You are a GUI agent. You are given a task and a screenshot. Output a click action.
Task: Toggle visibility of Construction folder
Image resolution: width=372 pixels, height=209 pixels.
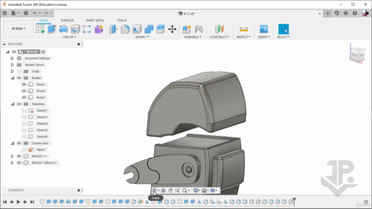pos(19,143)
